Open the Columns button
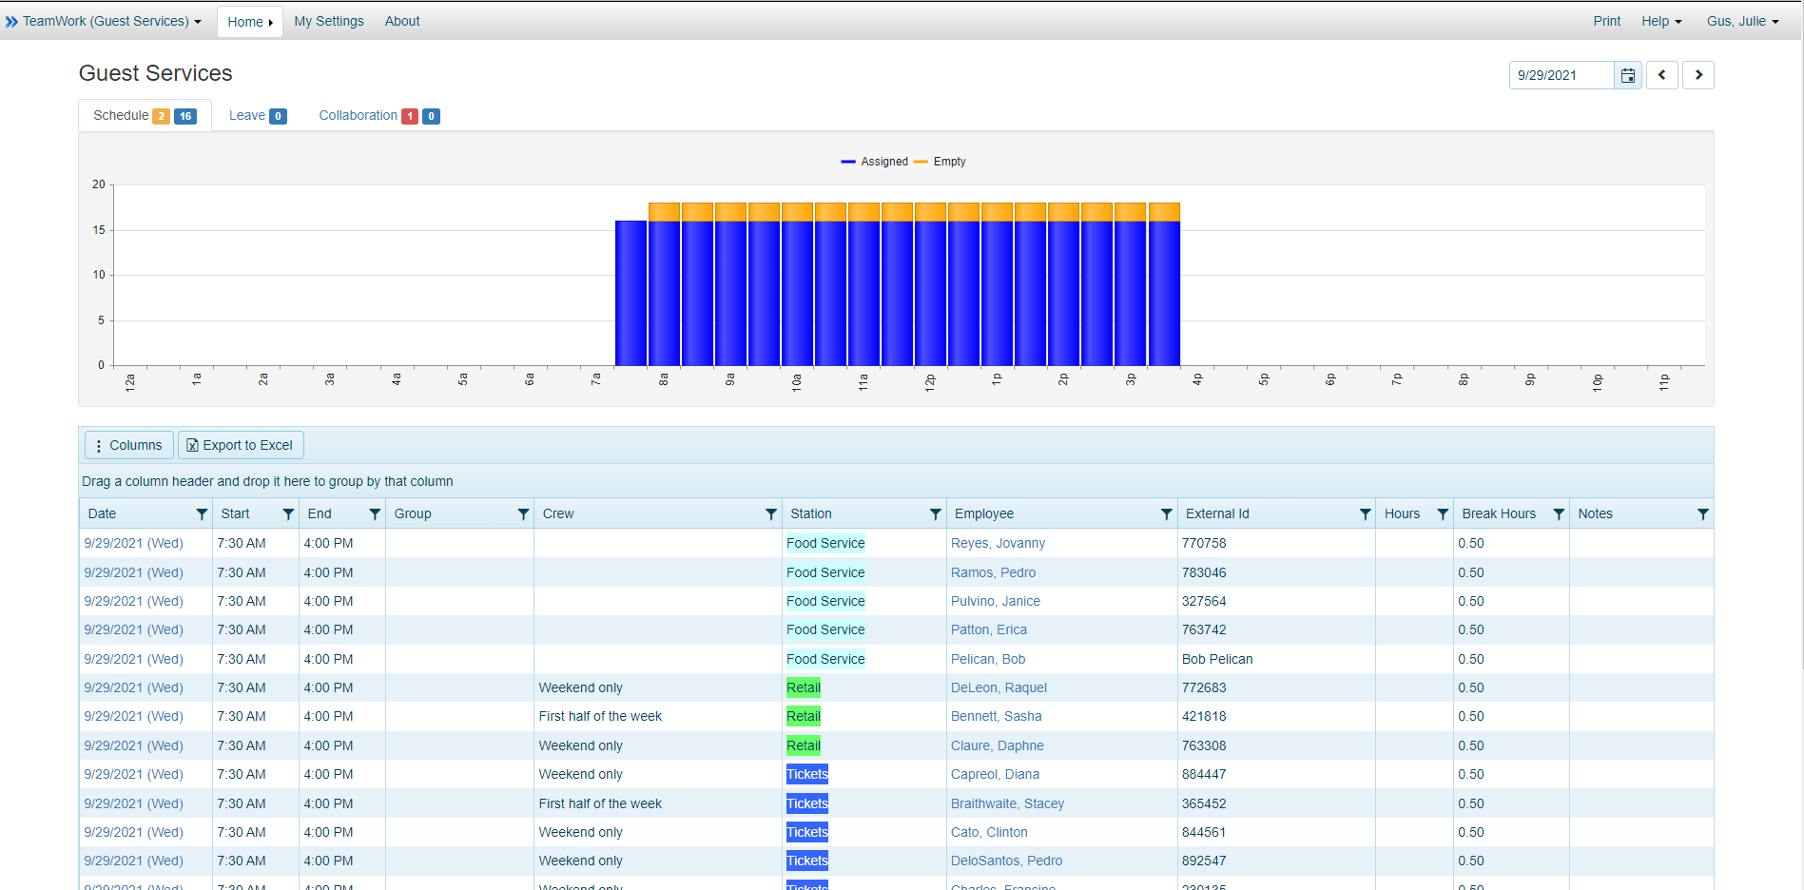Viewport: 1804px width, 890px height. click(127, 444)
